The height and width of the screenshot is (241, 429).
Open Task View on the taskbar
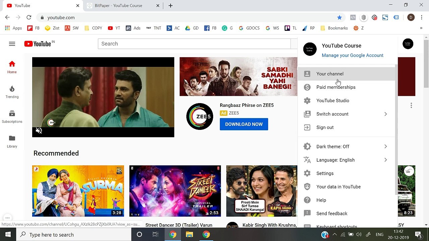[x=155, y=235]
